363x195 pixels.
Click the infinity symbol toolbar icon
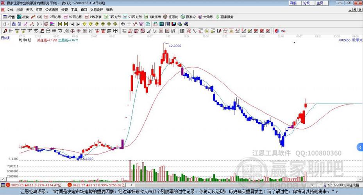tap(283, 30)
